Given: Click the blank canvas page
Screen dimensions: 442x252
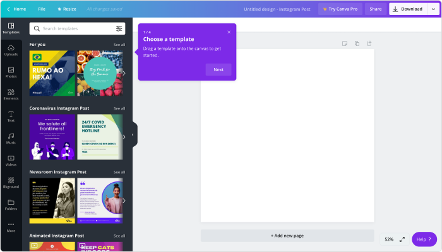Looking at the screenshot, I should point(287,135).
